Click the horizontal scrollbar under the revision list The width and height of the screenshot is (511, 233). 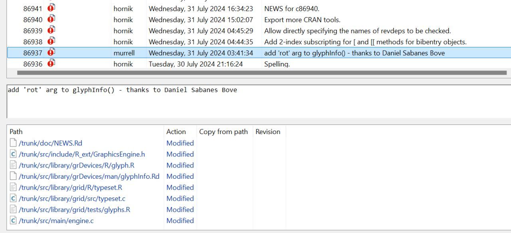[261, 73]
